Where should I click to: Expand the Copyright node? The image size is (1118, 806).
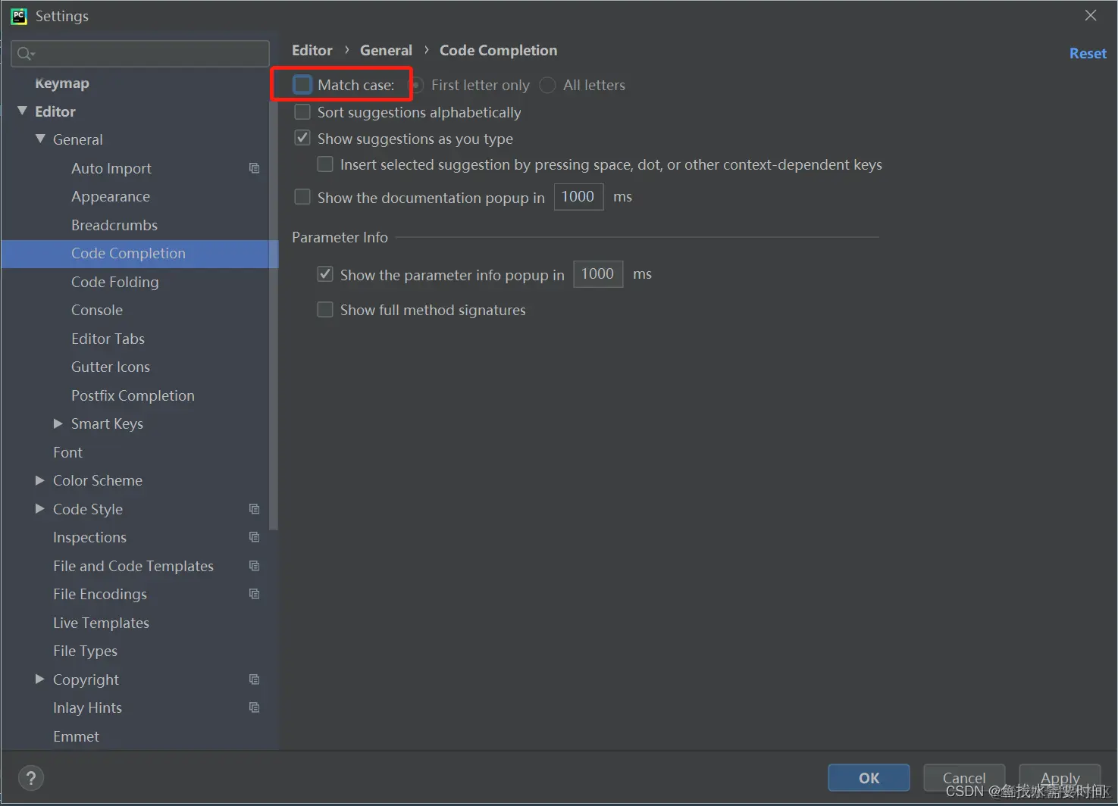(40, 679)
